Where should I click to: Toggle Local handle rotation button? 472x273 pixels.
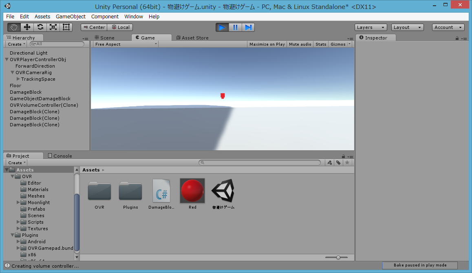(120, 27)
